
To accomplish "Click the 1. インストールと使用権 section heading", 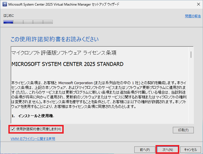I will (33, 116).
